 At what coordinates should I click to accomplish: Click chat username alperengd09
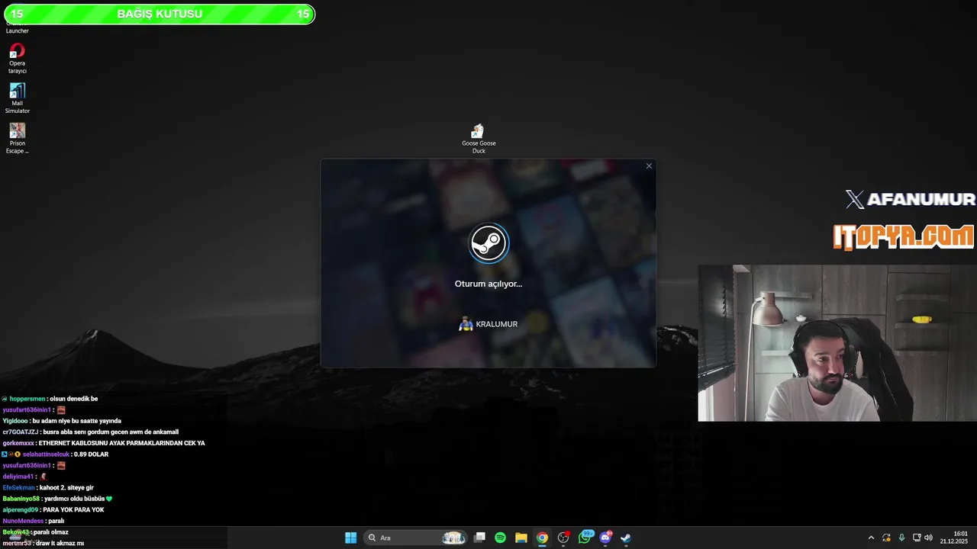pos(20,509)
